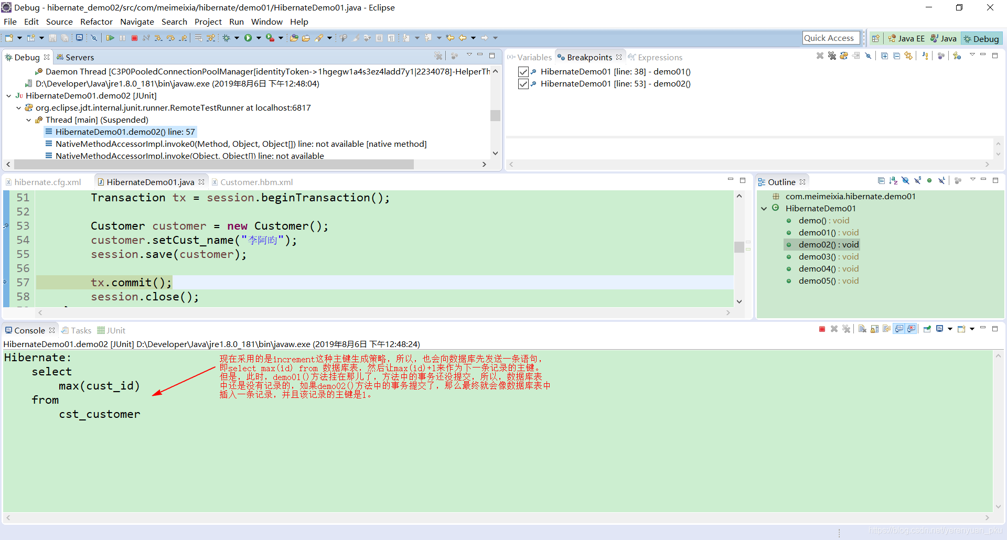Click Hide Fields icon in Outline
1007x540 pixels.
(905, 181)
